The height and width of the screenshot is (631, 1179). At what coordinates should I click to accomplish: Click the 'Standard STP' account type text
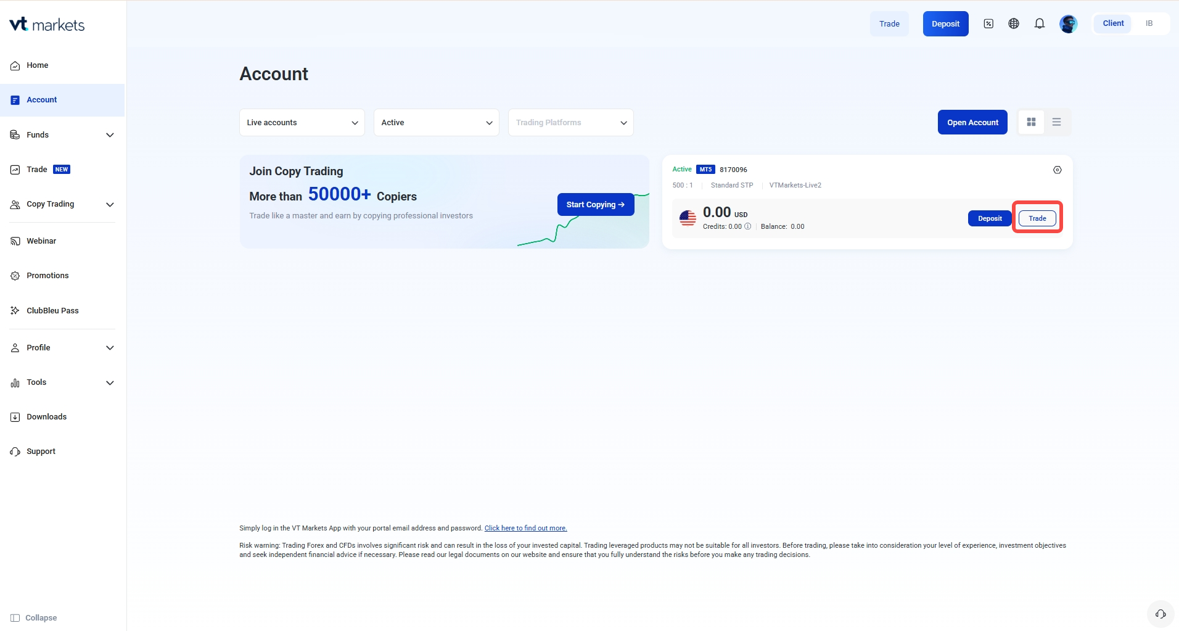tap(732, 186)
